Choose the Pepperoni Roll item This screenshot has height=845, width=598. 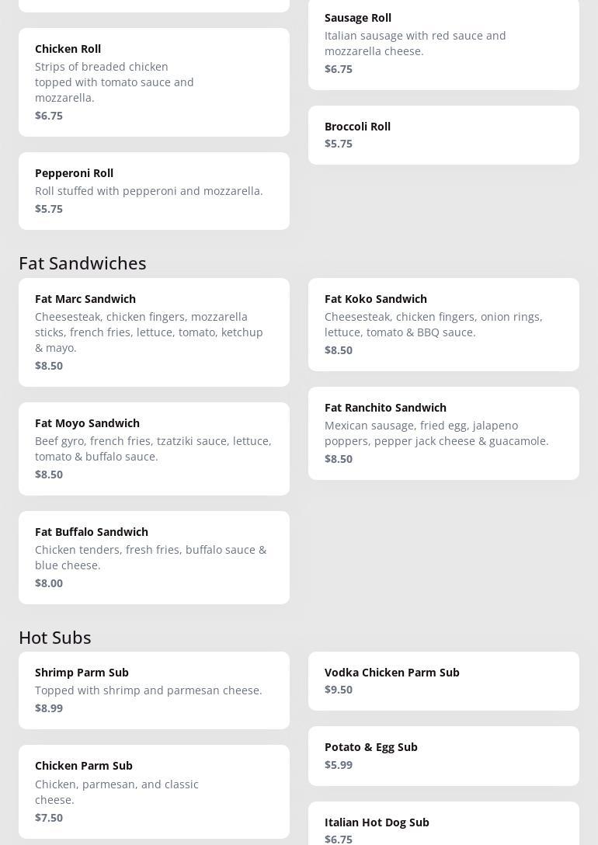(x=154, y=190)
